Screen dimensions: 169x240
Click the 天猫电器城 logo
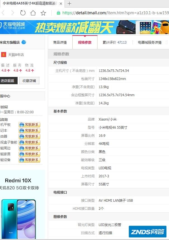coord(13,26)
